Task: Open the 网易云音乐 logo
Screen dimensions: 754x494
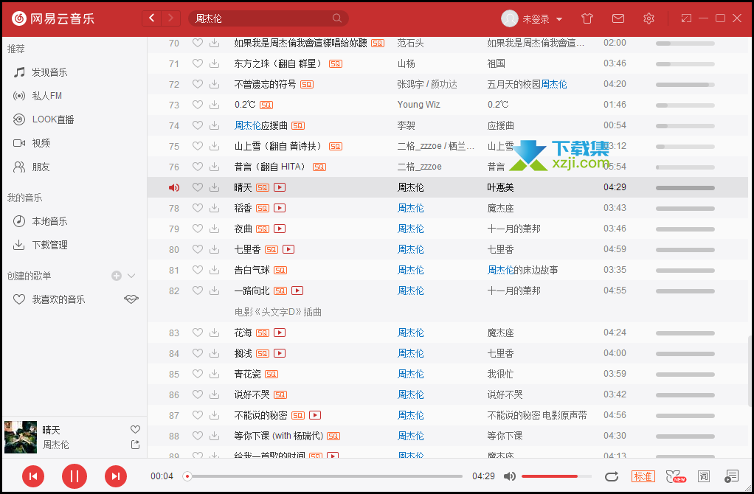Action: click(53, 18)
